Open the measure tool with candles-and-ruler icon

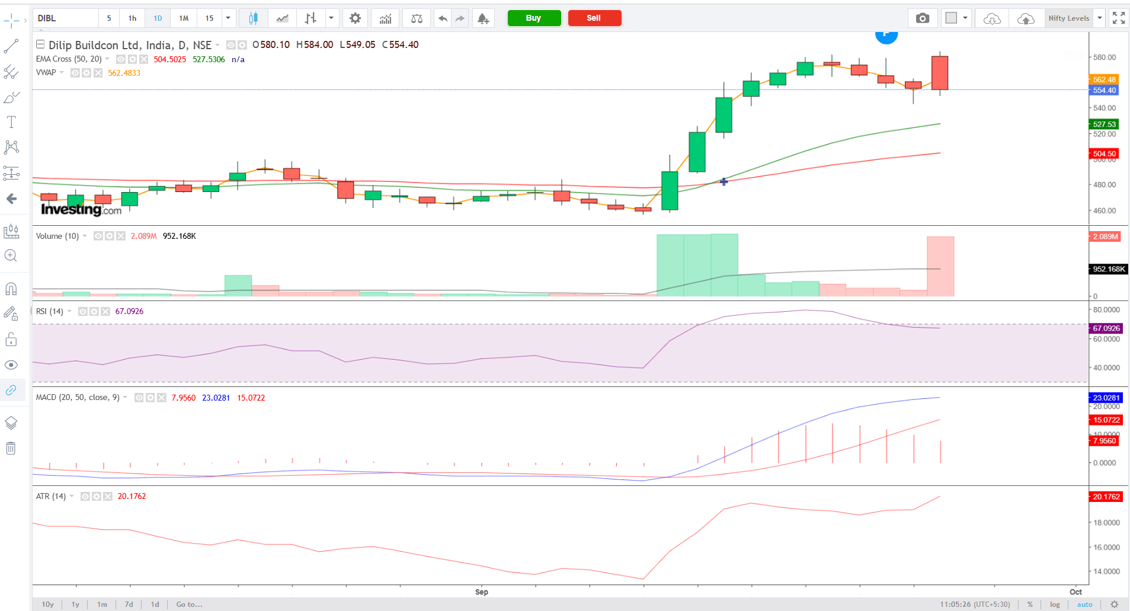pyautogui.click(x=11, y=231)
